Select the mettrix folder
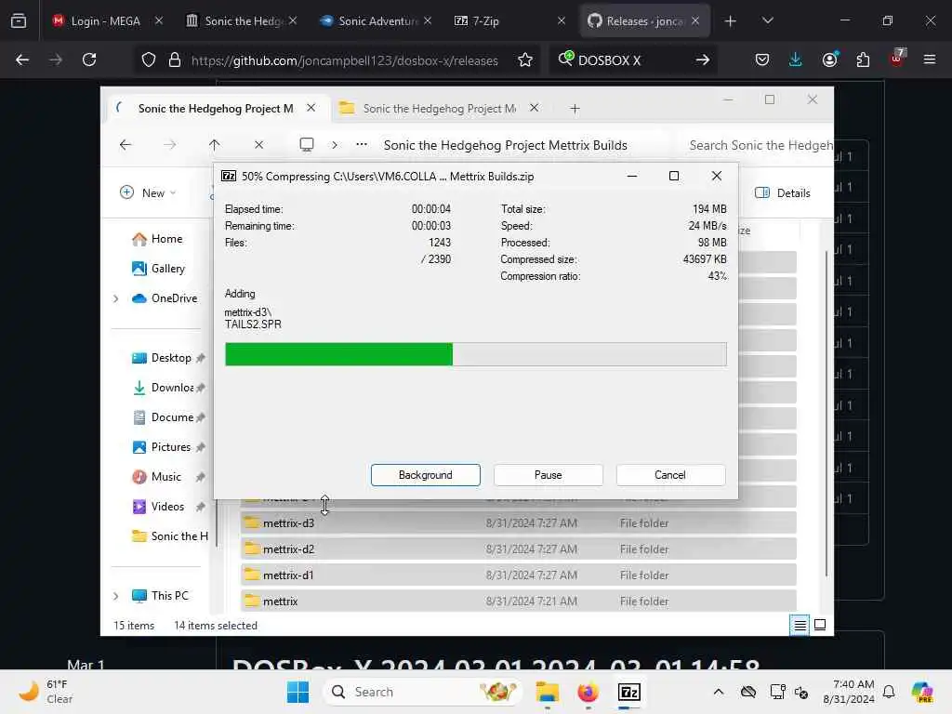 [519, 602]
